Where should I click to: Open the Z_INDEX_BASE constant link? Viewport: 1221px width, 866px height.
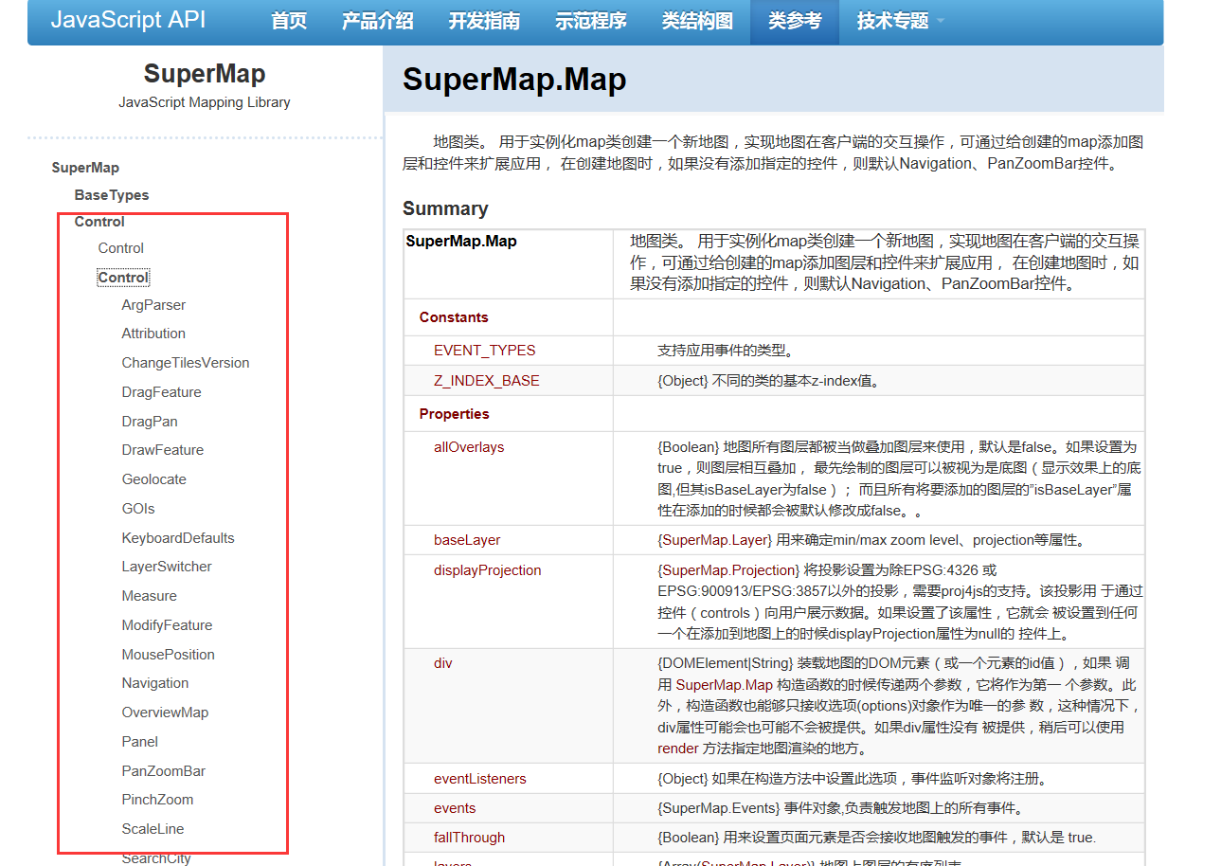487,381
